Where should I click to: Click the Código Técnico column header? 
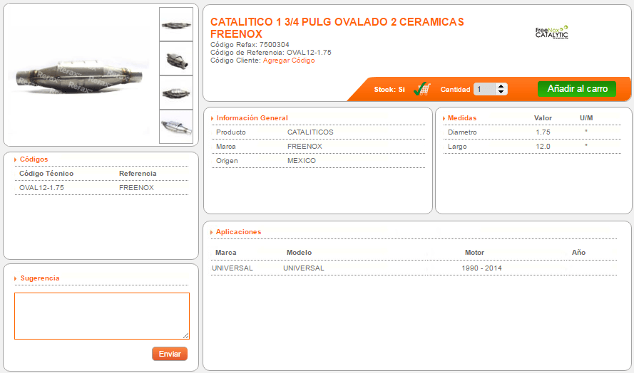(x=46, y=174)
